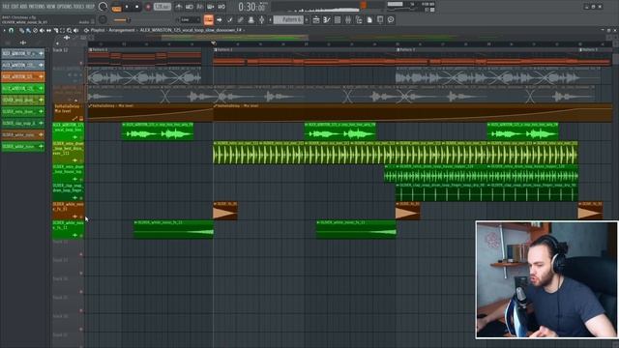Open the playlist options menu arrow

point(5,30)
